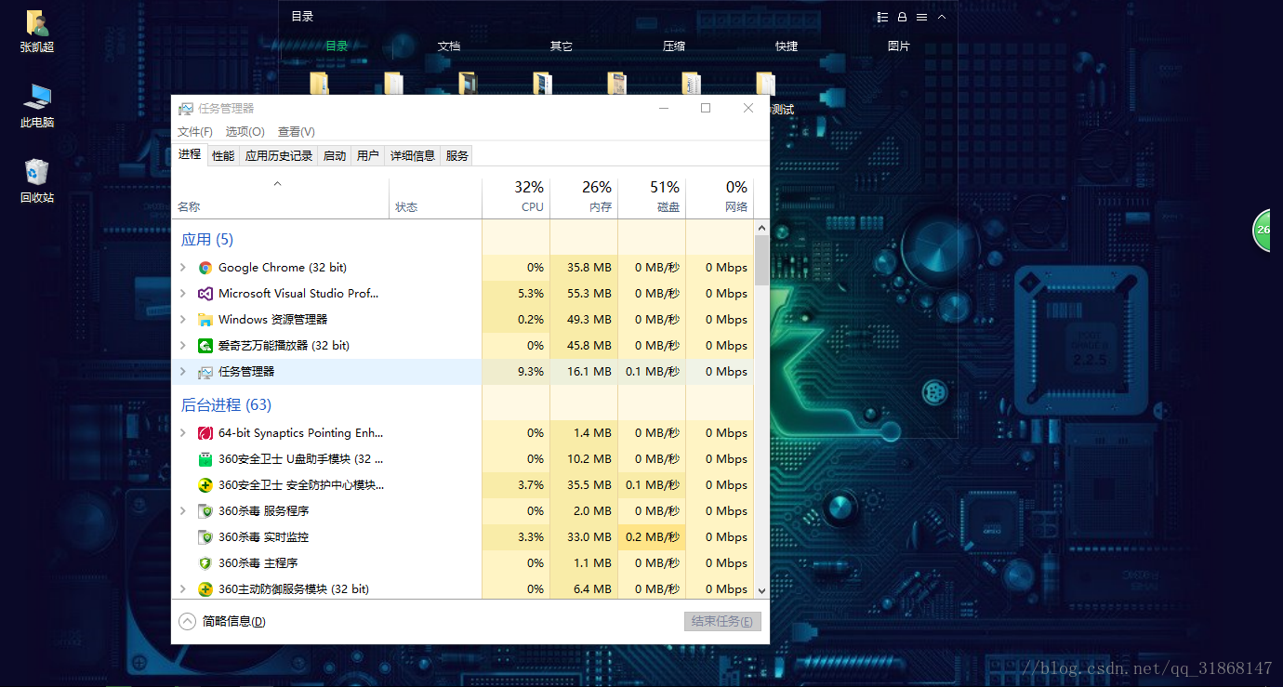Switch to the 服务 tab
This screenshot has height=687, width=1283.
(x=457, y=156)
